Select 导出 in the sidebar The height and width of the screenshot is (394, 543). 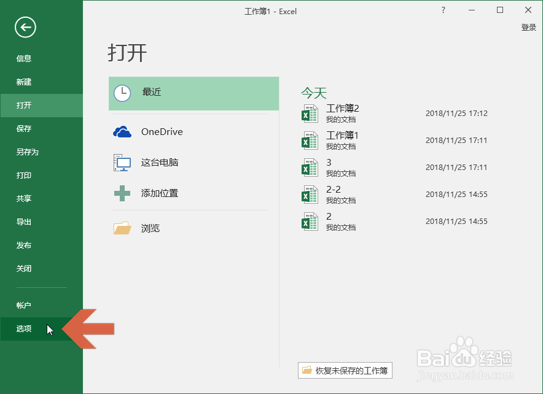[x=42, y=222]
